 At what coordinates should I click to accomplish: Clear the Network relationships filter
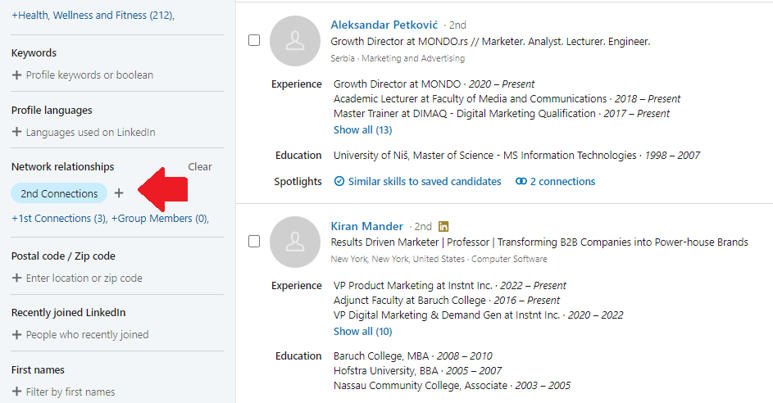(x=200, y=166)
